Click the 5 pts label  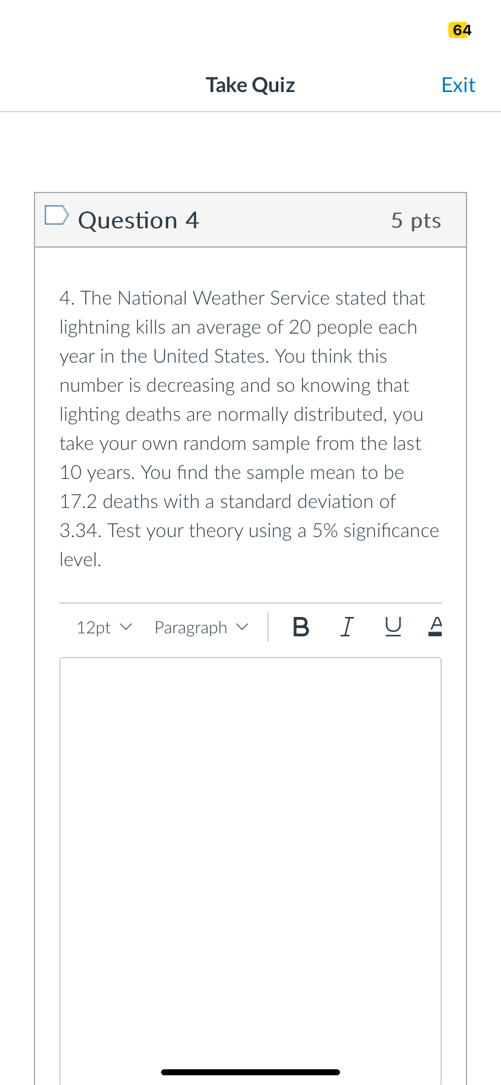click(416, 220)
